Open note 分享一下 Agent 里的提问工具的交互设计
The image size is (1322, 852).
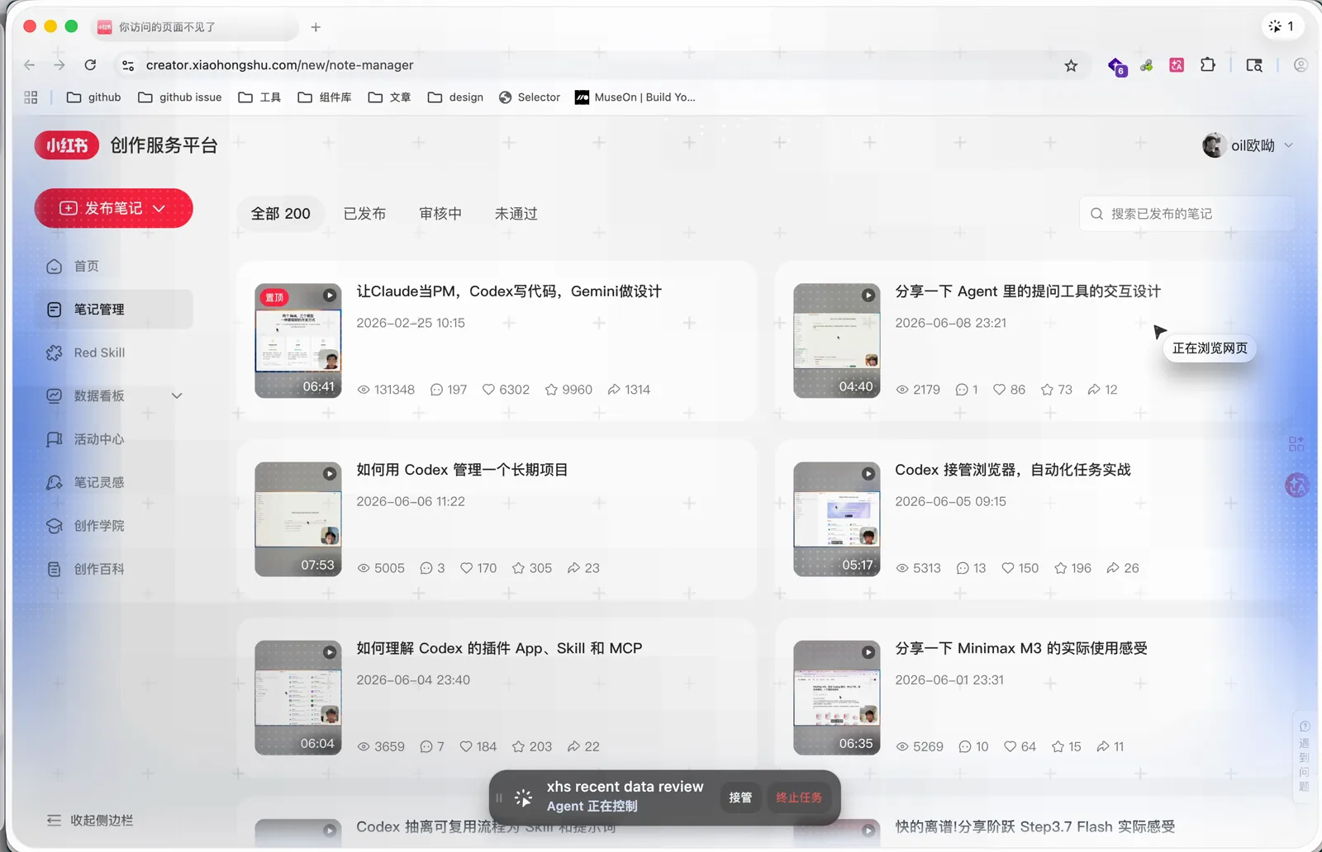pyautogui.click(x=1028, y=291)
